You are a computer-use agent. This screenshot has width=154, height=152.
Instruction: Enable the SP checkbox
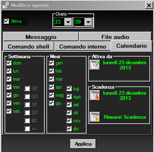(x=27, y=104)
